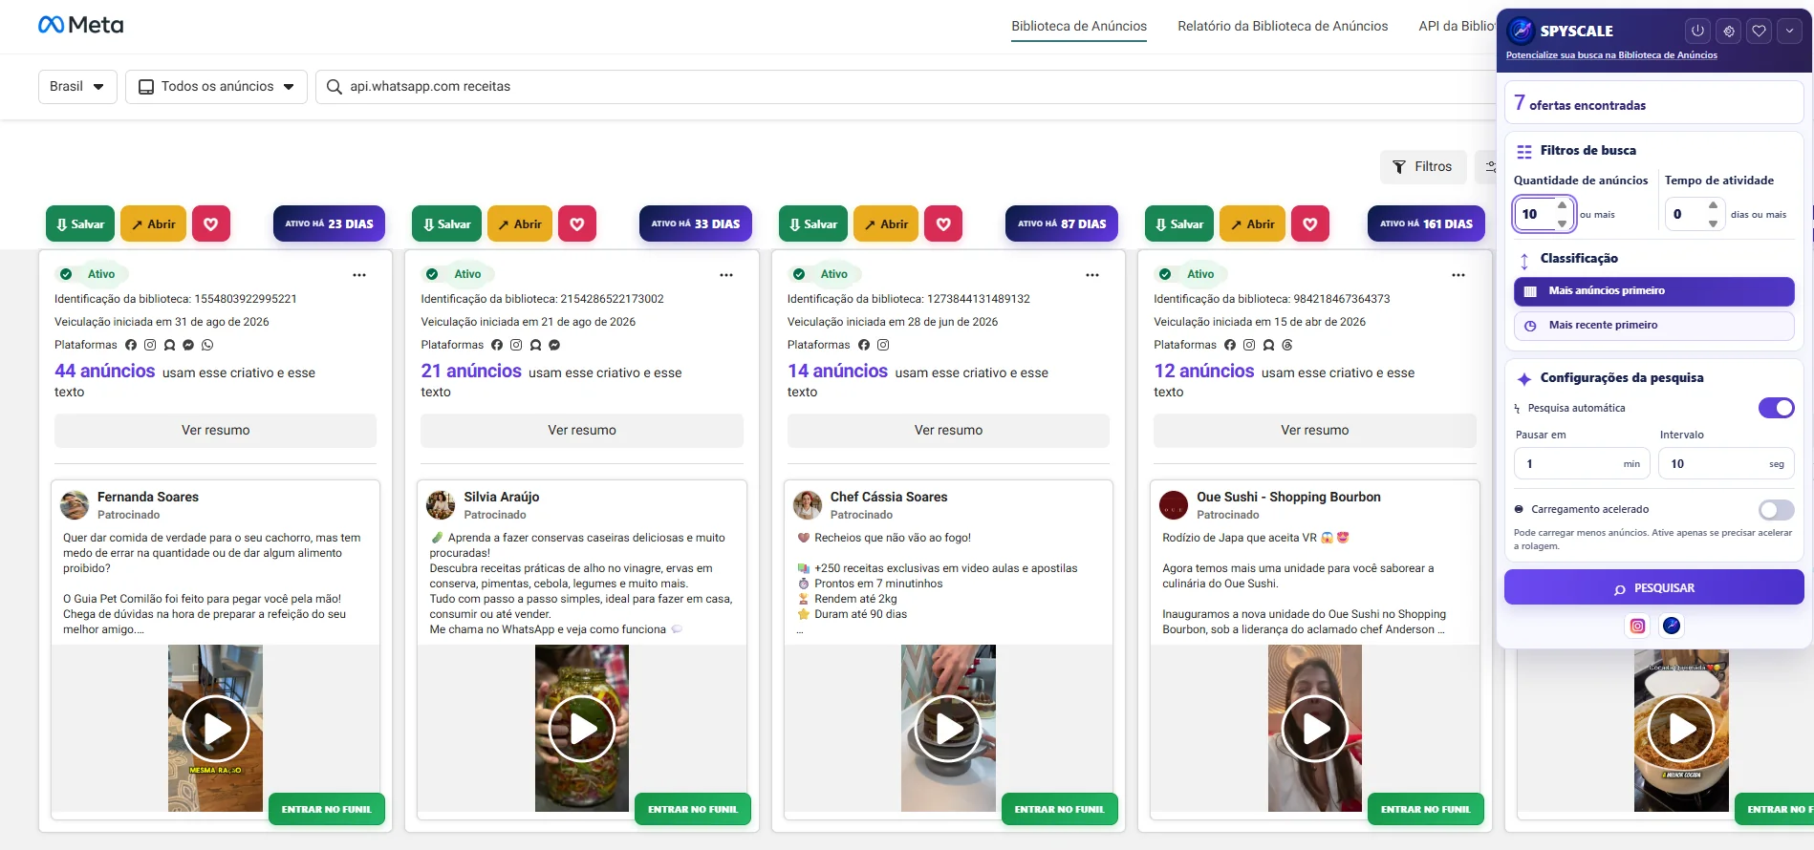Expand Ver resumo on the 21 anúncios card

pyautogui.click(x=582, y=431)
